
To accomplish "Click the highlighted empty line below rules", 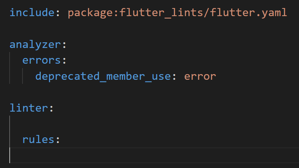I will [x=154, y=155].
